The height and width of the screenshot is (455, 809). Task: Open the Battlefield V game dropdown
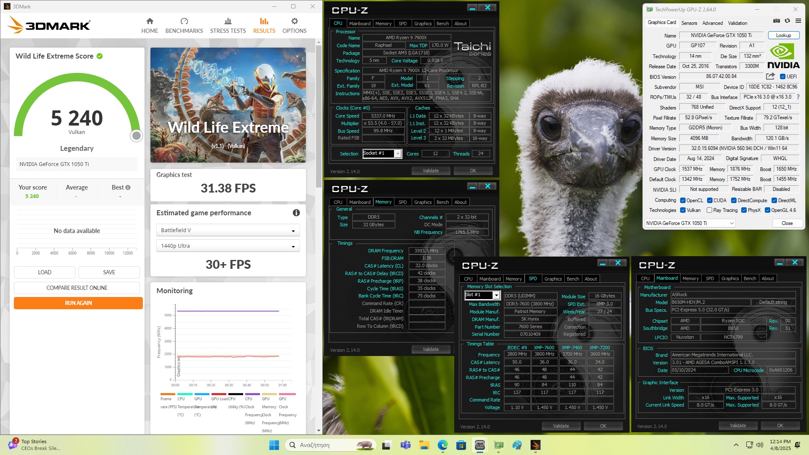[228, 230]
